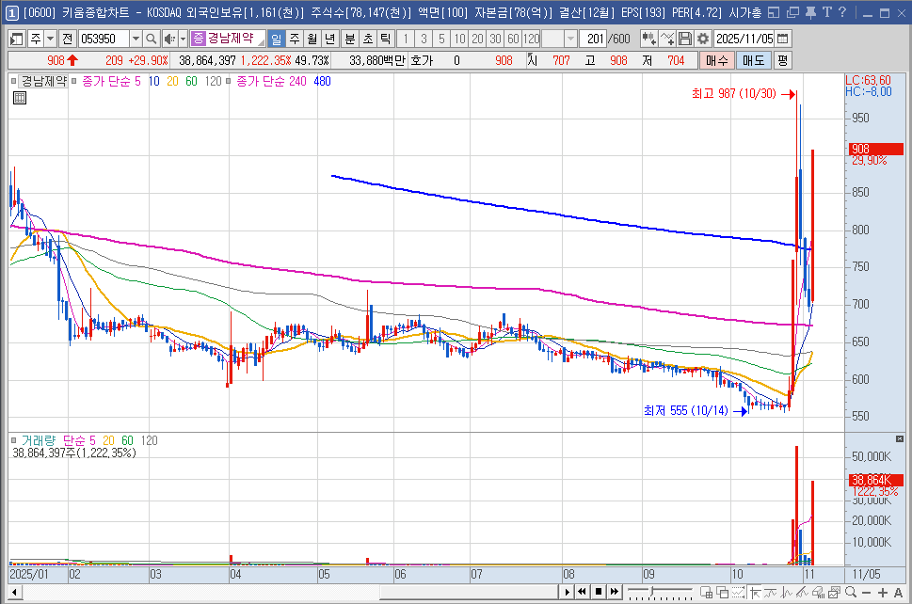Viewport: 912px width, 604px height.
Task: Select the 일 daily period toggle
Action: coord(277,39)
